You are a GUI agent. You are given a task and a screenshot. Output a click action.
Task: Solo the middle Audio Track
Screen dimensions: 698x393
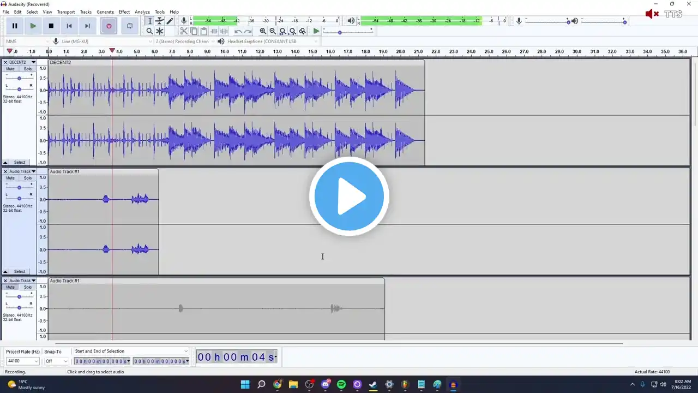point(27,178)
